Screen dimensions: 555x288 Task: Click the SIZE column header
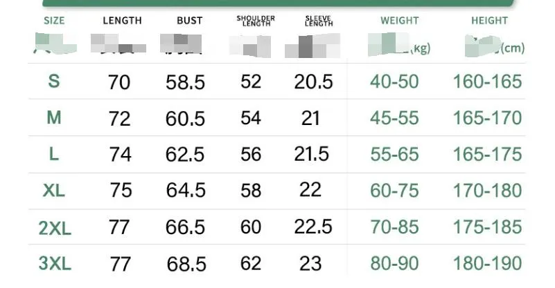[54, 21]
